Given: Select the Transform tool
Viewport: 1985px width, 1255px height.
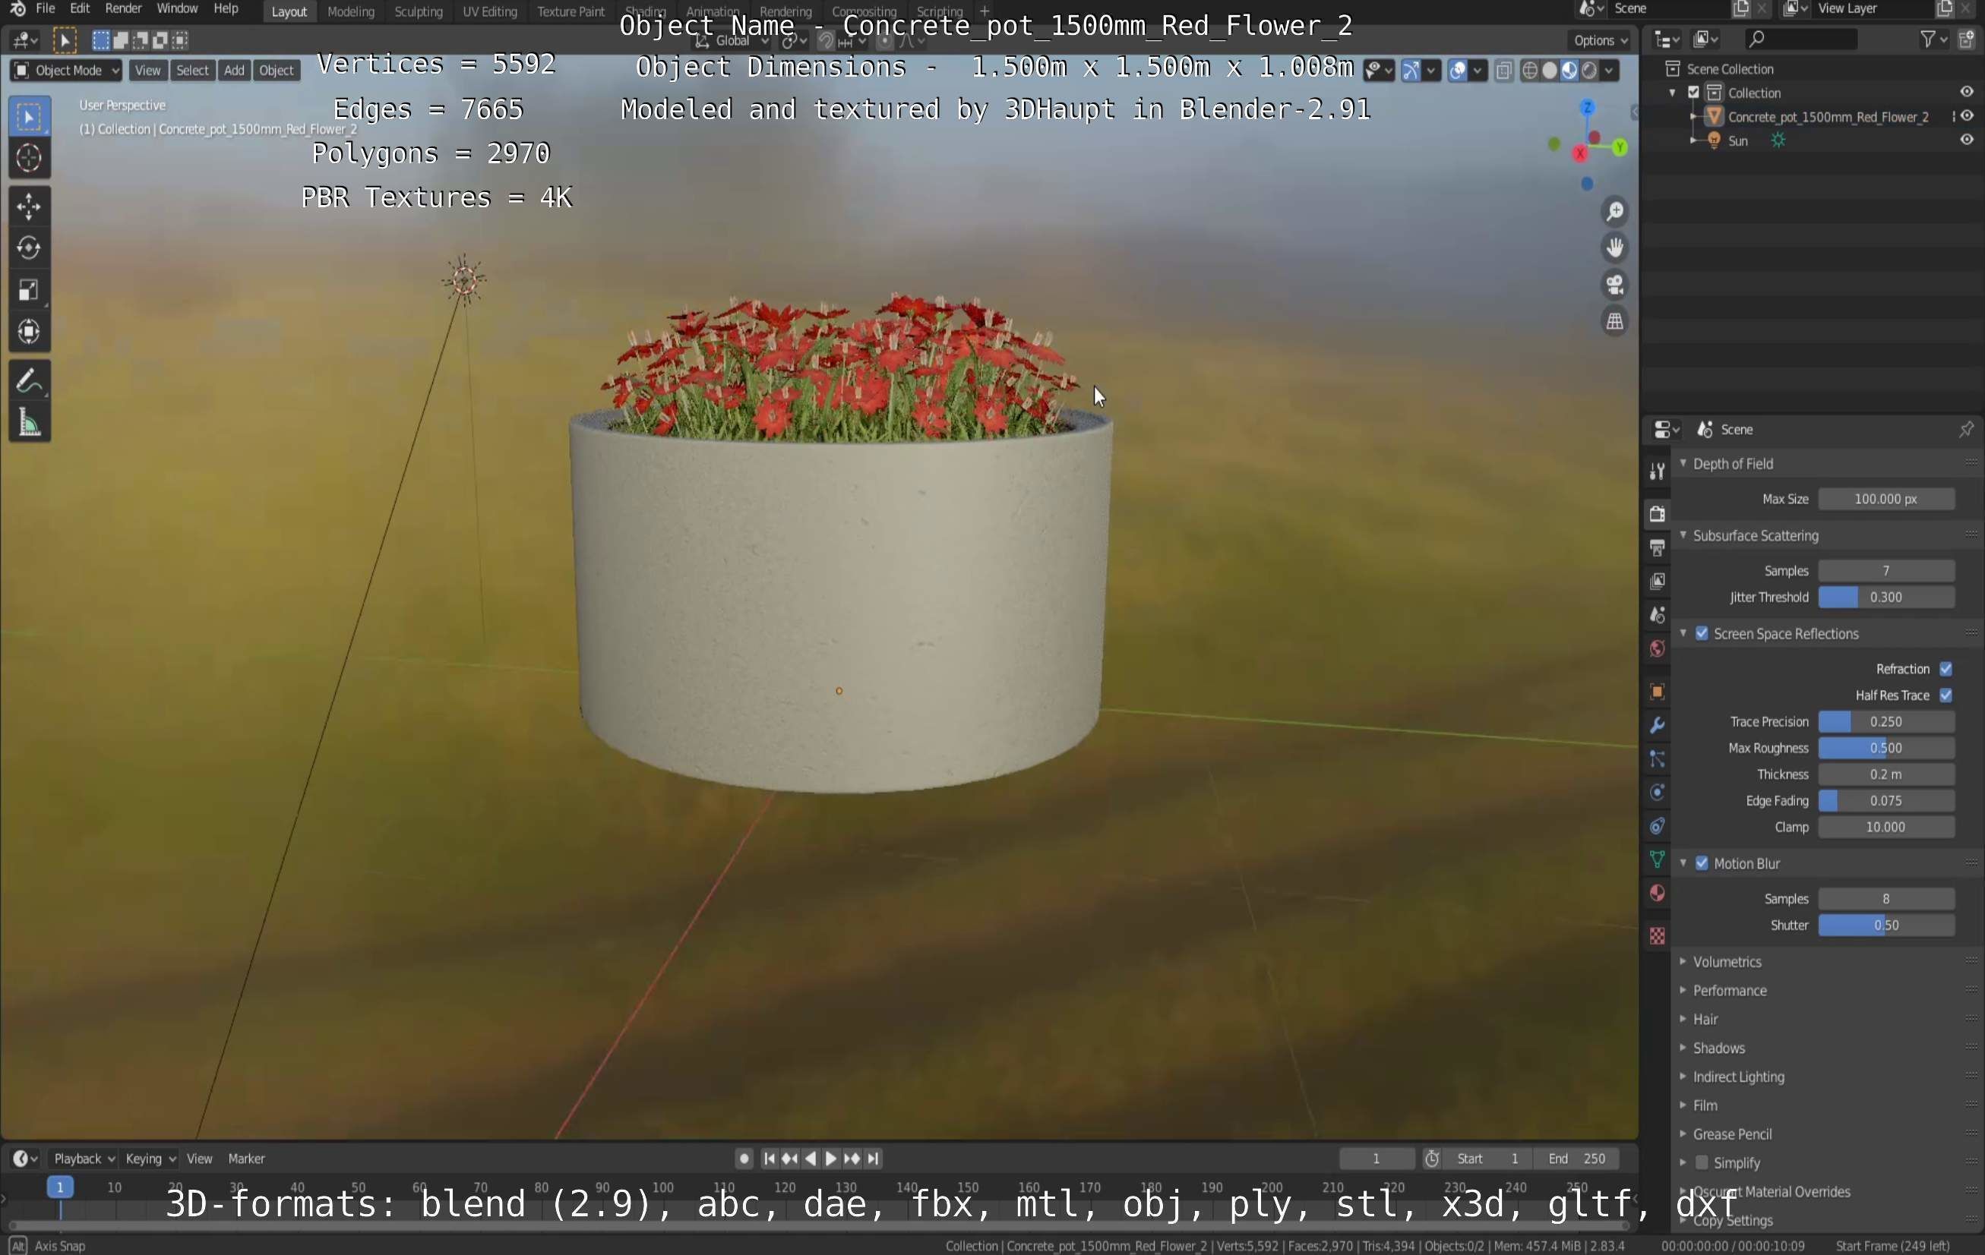Looking at the screenshot, I should click(x=29, y=331).
